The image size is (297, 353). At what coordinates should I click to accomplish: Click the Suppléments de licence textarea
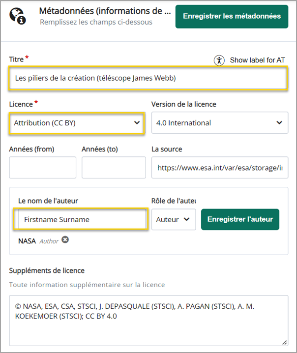(x=148, y=321)
